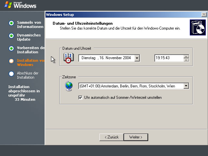Viewport: 208px width, 156px height.
Task: Open the date picker dropdown arrow
Action: pyautogui.click(x=137, y=58)
